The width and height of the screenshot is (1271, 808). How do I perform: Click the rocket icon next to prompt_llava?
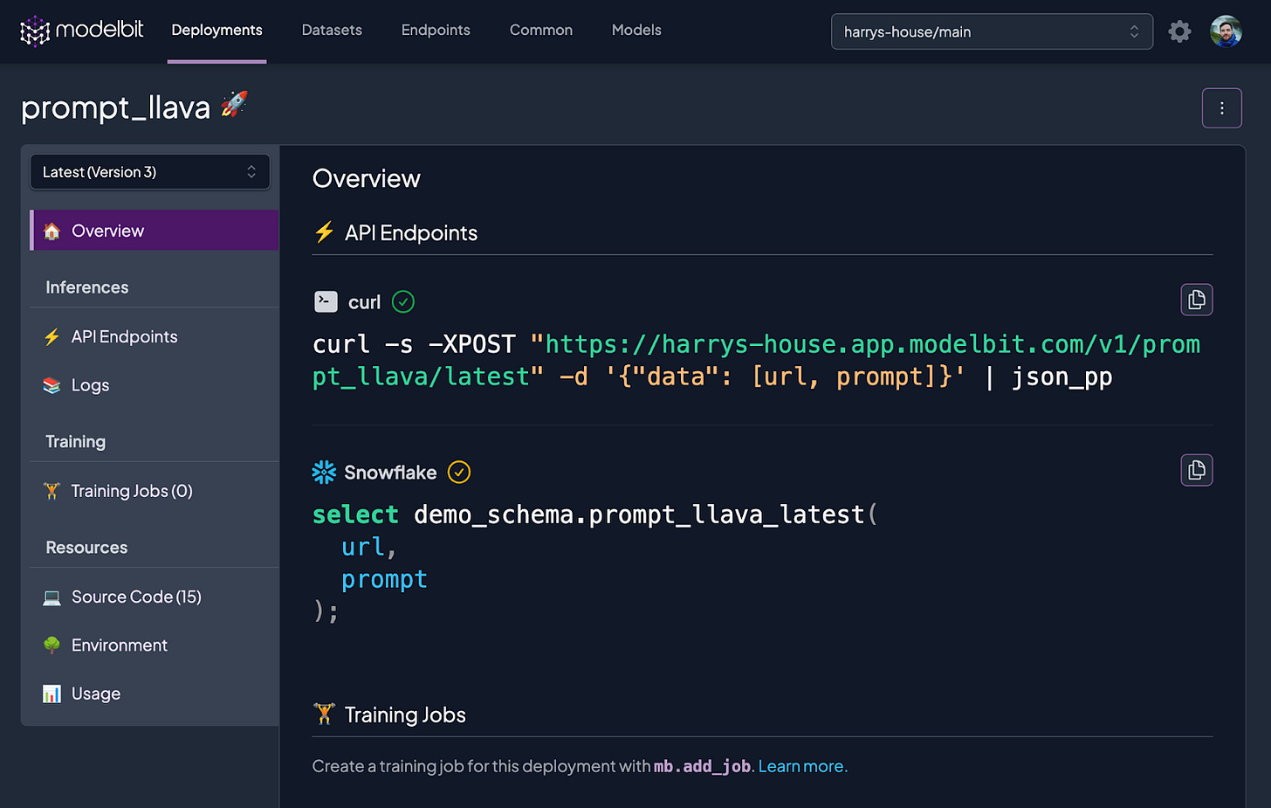pyautogui.click(x=234, y=104)
